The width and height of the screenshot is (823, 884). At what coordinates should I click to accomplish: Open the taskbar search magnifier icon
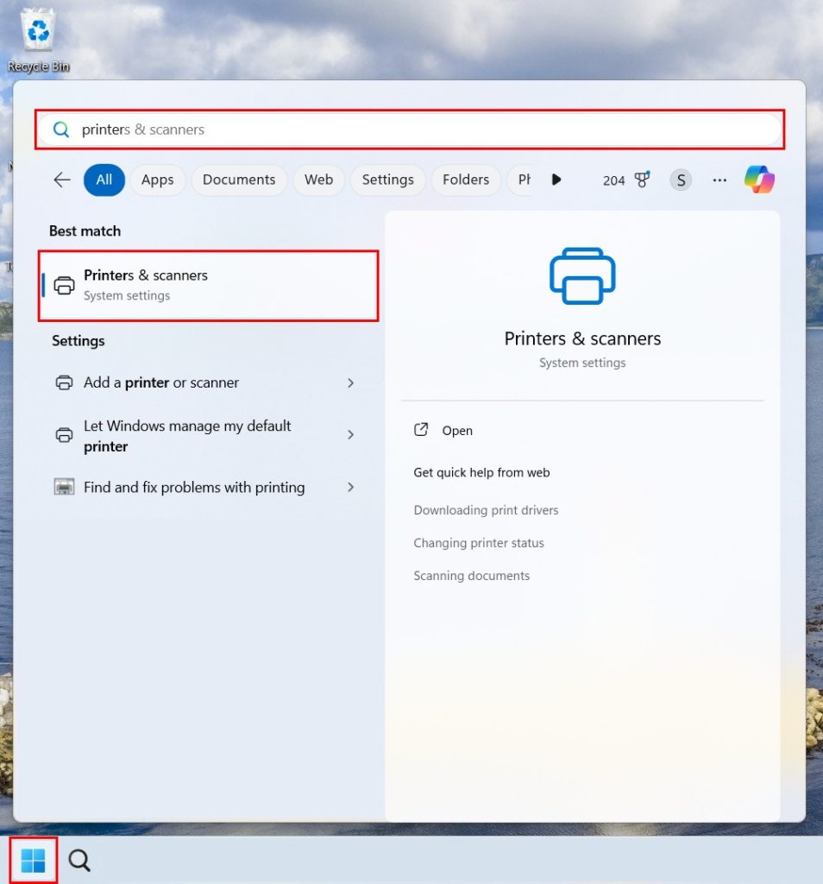tap(79, 860)
